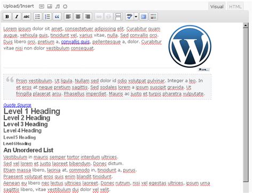Insert the More tag
Screen dimensions: 253x193
(118, 16)
